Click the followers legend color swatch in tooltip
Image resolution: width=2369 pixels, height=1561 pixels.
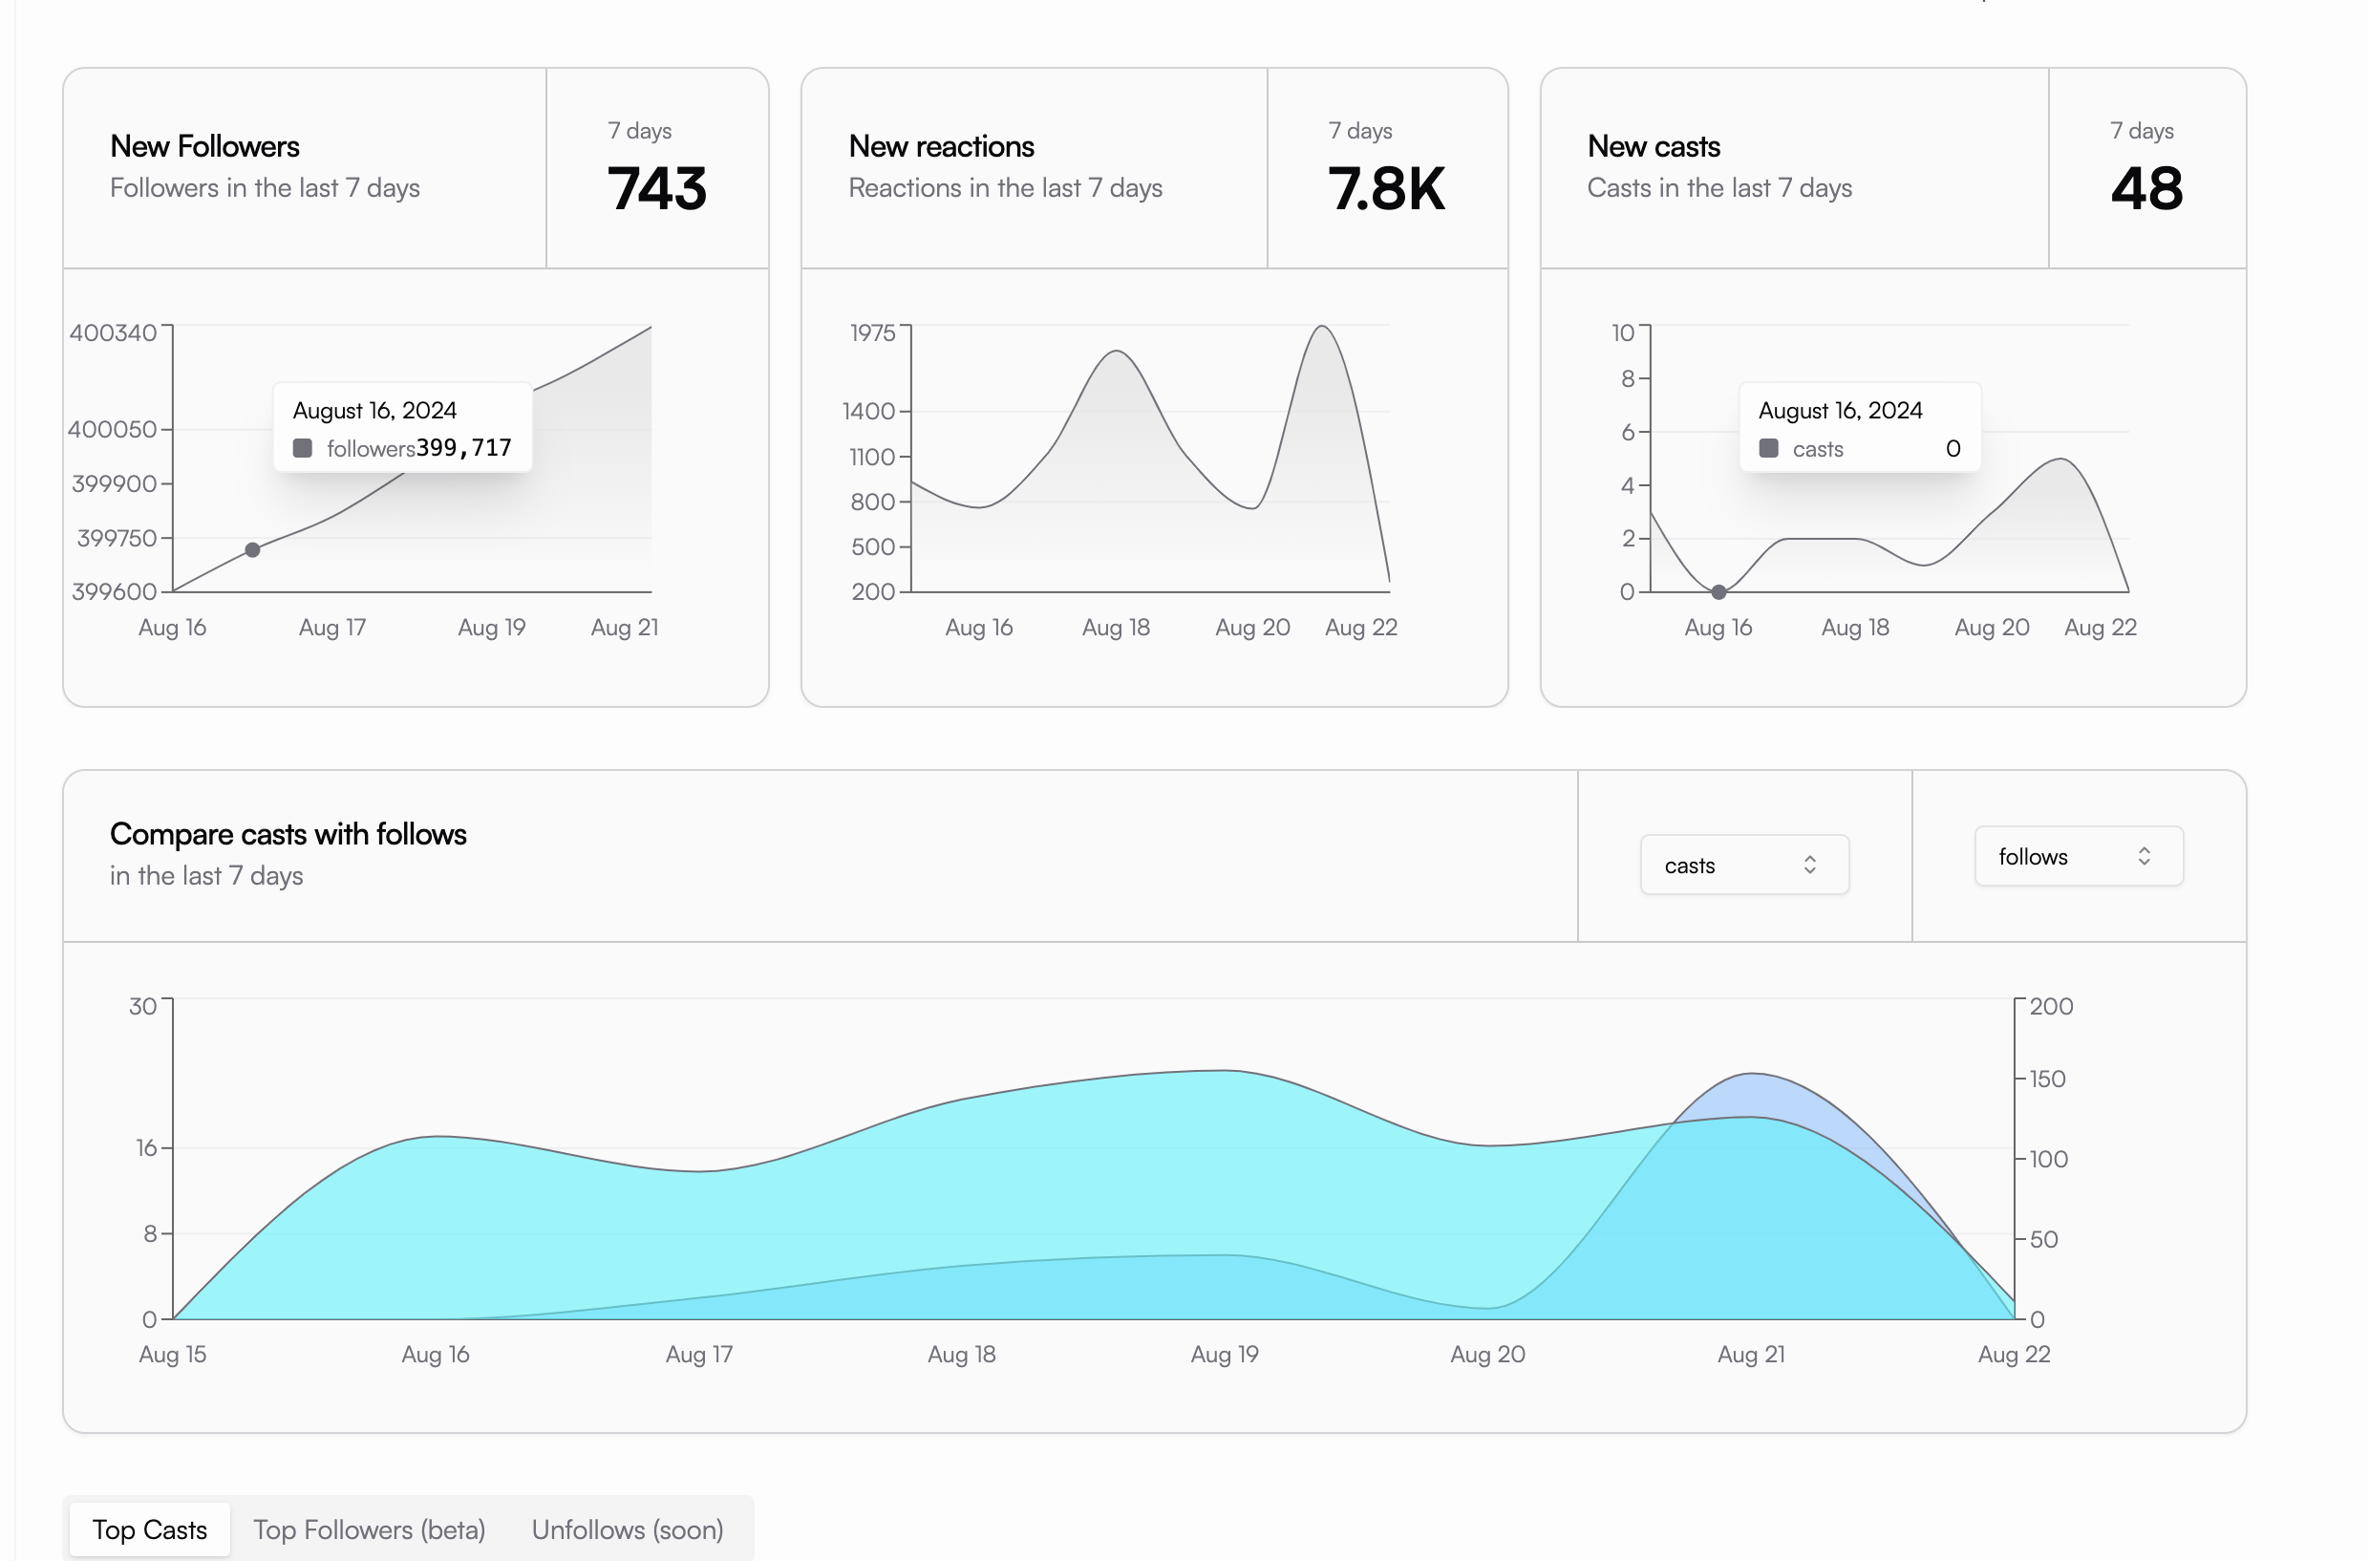tap(303, 448)
